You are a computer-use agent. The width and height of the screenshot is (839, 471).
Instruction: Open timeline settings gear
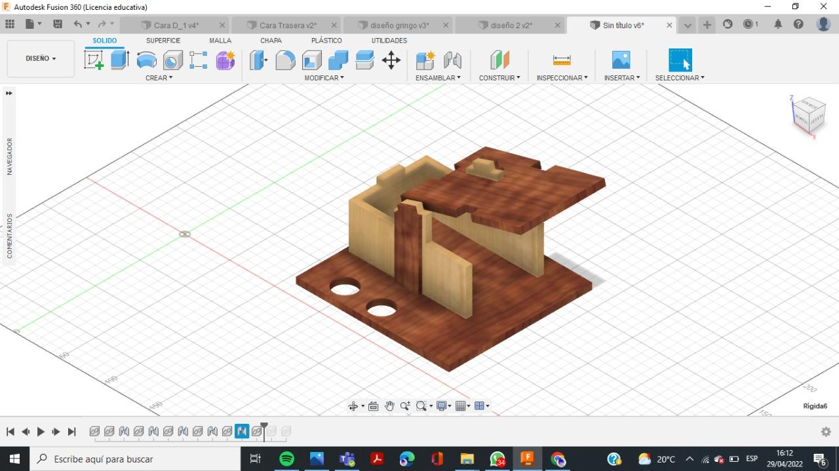coord(826,432)
